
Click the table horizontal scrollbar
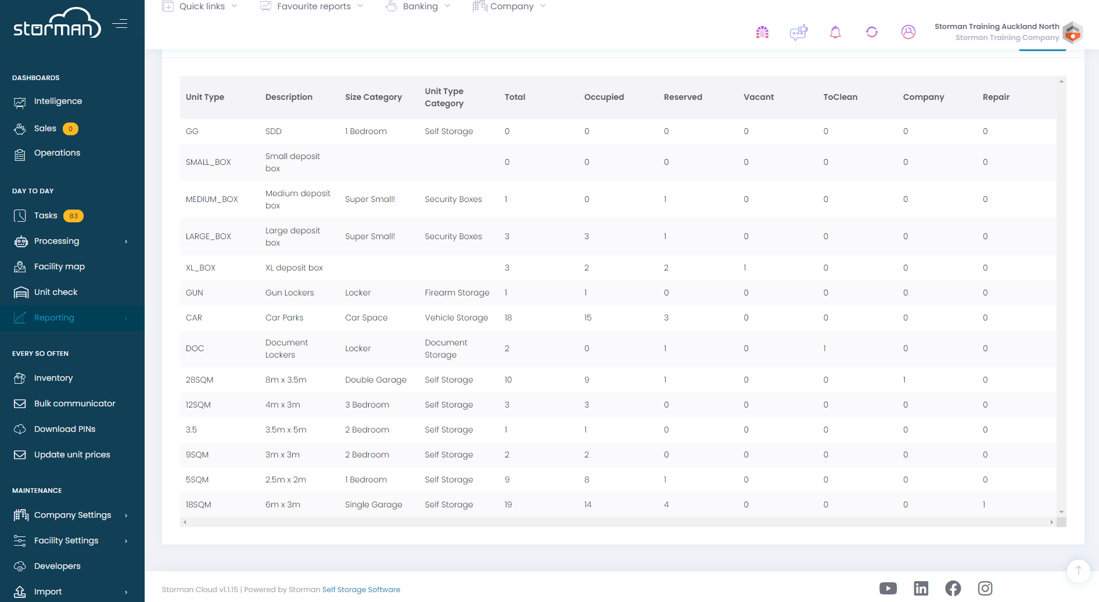[617, 522]
